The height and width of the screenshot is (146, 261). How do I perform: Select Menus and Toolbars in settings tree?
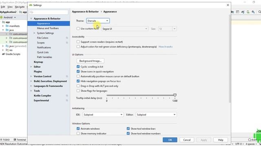(x=48, y=28)
